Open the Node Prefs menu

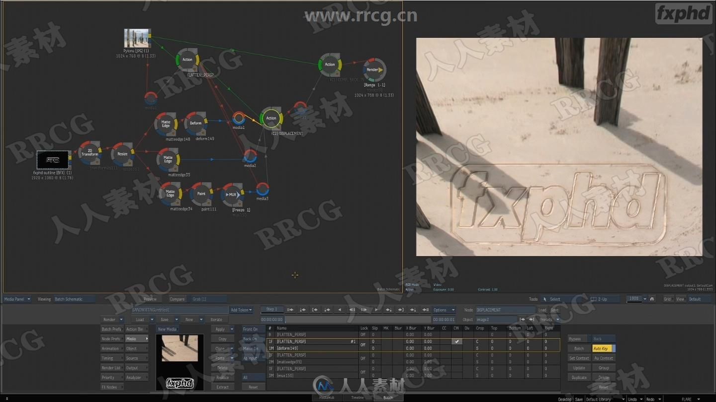tap(111, 339)
